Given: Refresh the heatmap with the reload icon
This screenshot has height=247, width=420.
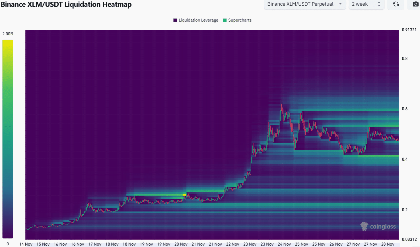Looking at the screenshot, I should 396,4.
